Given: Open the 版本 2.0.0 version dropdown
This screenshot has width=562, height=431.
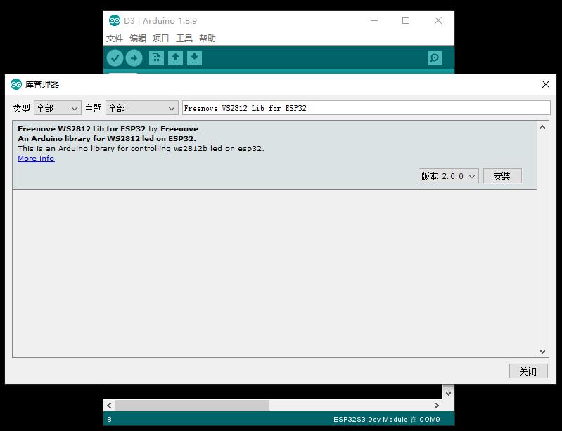Looking at the screenshot, I should click(x=448, y=176).
